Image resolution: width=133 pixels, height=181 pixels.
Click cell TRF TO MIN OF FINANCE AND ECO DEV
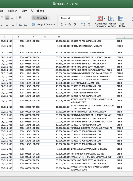pos(93,154)
